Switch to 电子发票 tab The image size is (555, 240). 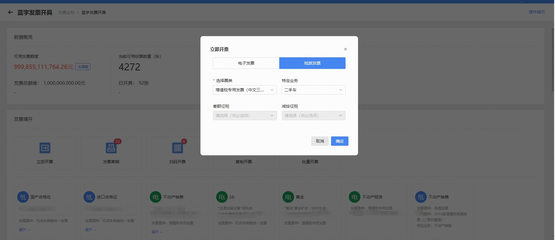246,63
